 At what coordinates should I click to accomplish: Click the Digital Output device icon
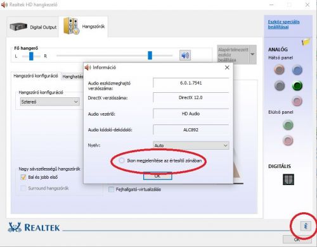pyautogui.click(x=18, y=27)
